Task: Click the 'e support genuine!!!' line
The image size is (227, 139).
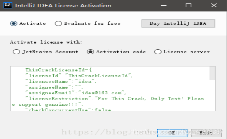Action: [x=48, y=104]
